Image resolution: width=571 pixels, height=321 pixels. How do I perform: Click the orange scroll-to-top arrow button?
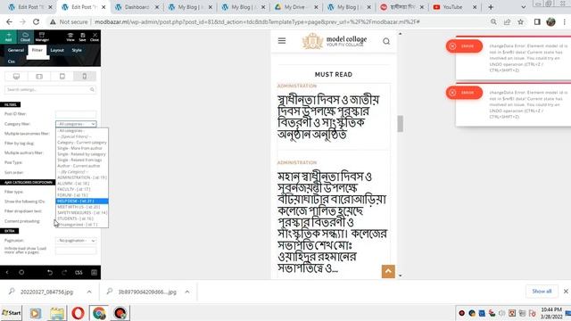(x=388, y=271)
